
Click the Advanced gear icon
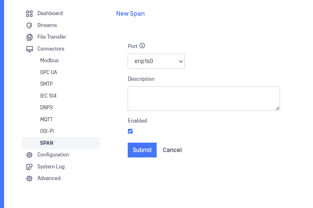tap(29, 178)
